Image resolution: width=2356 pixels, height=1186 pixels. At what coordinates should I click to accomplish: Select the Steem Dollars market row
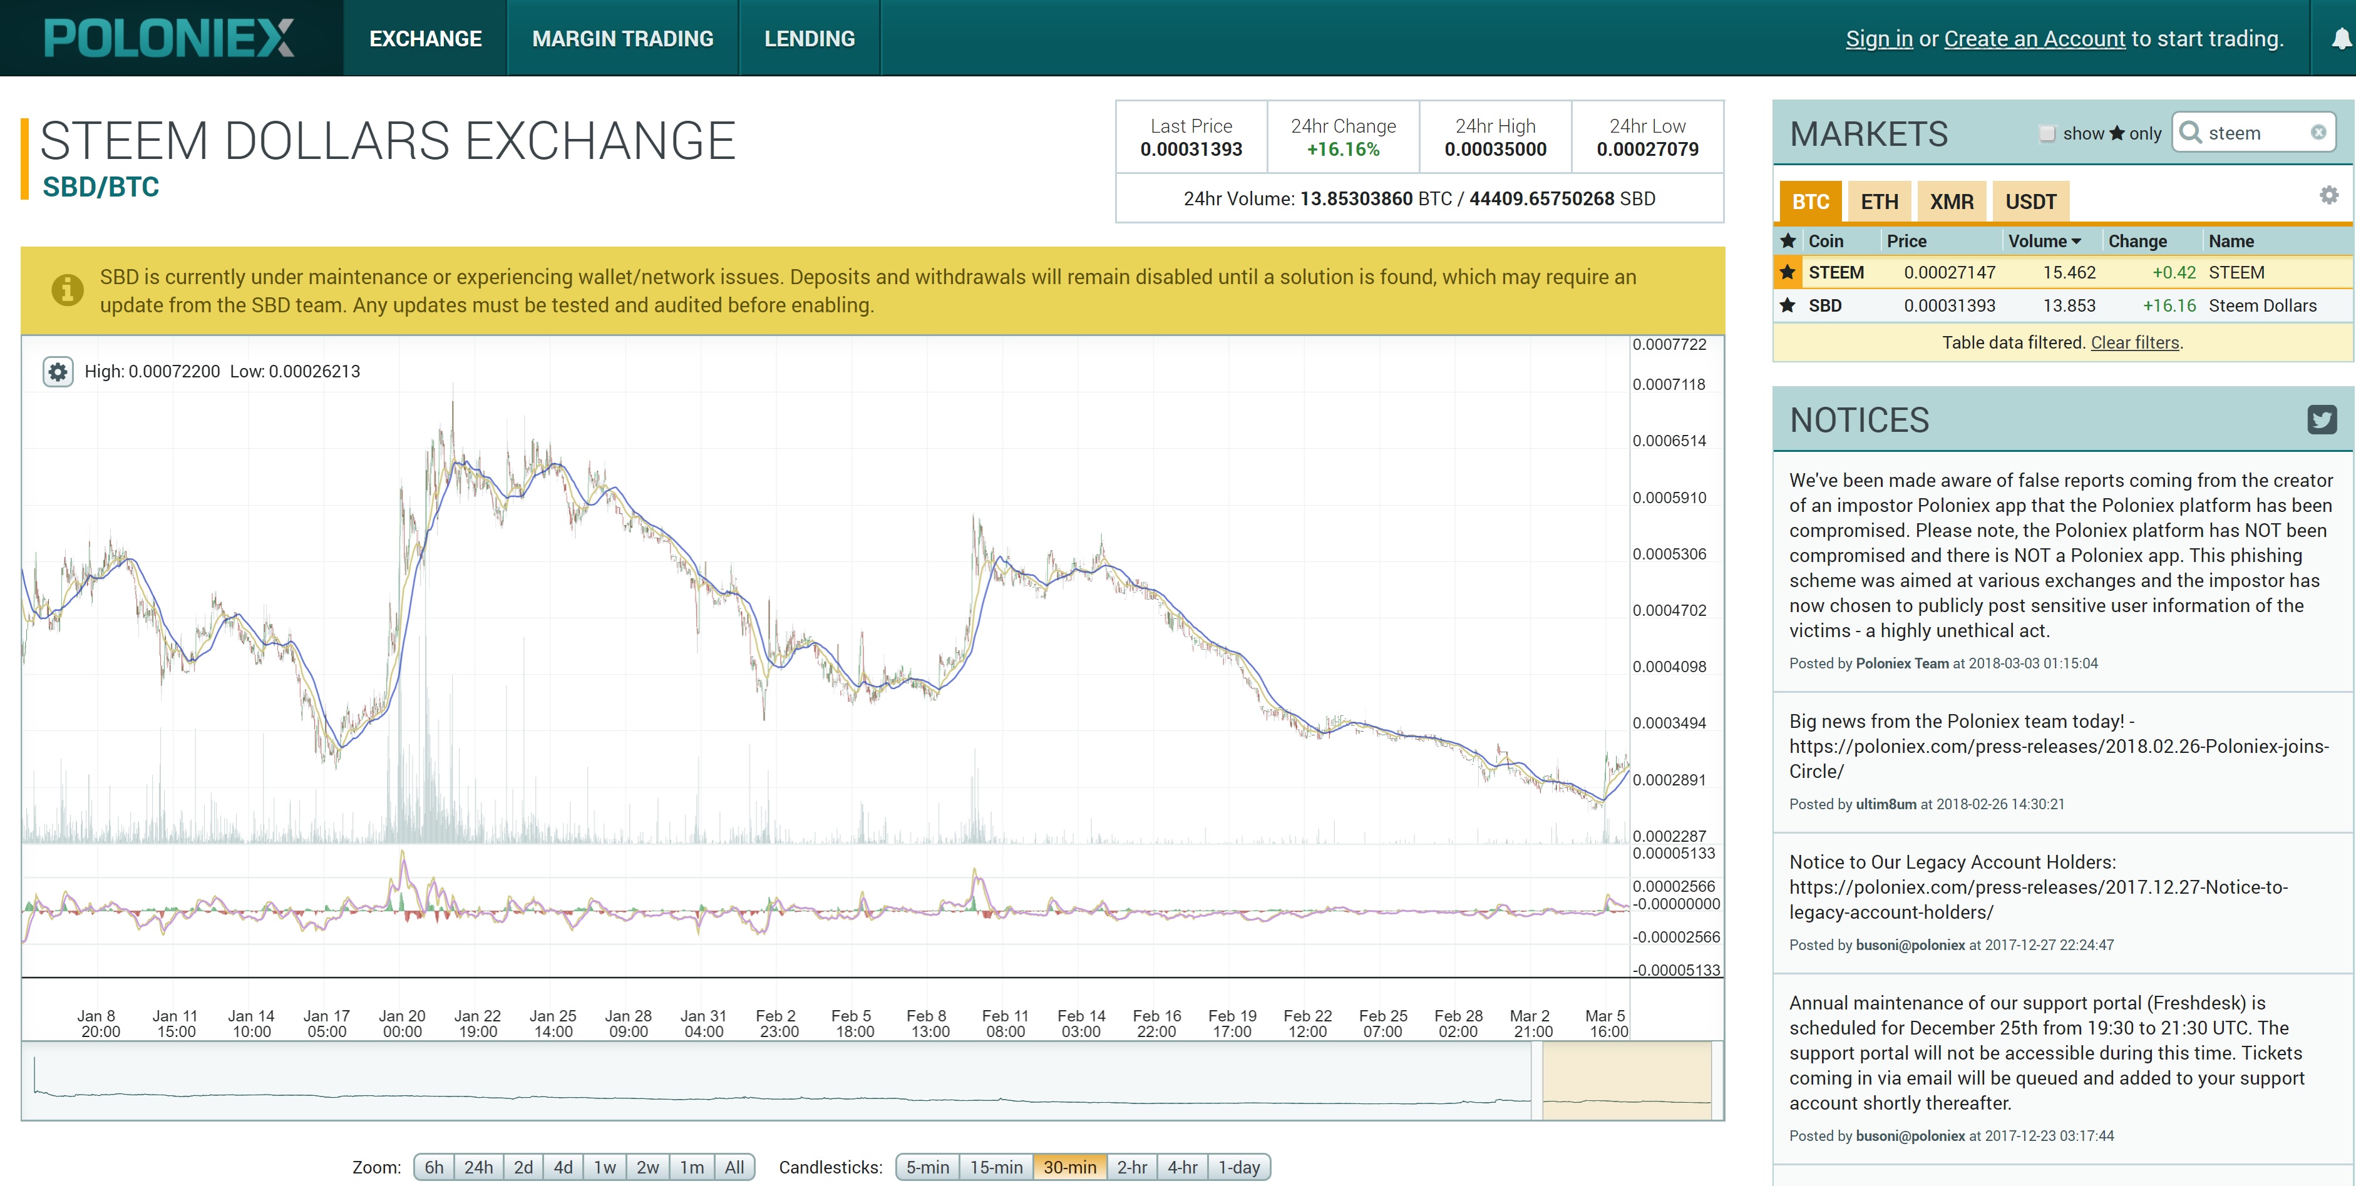coord(2062,305)
